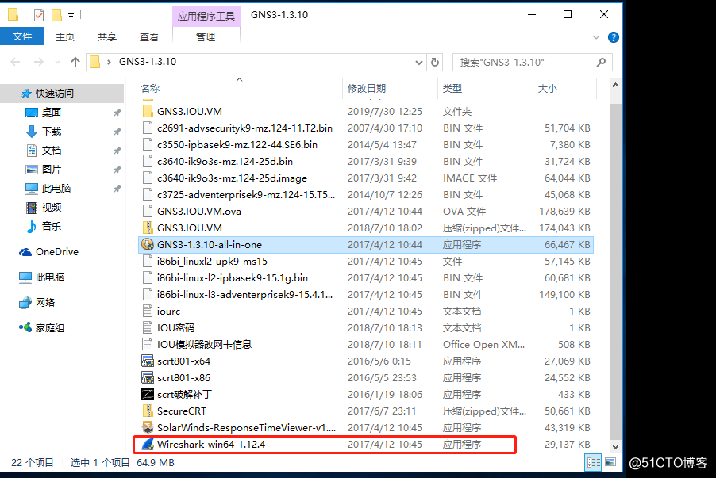Click the GNS3.IOU.VM folder icon
716x478 pixels.
coord(148,111)
